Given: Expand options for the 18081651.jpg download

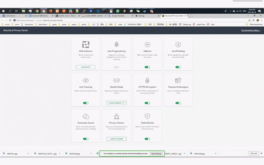Looking at the screenshot, I should [28, 153].
